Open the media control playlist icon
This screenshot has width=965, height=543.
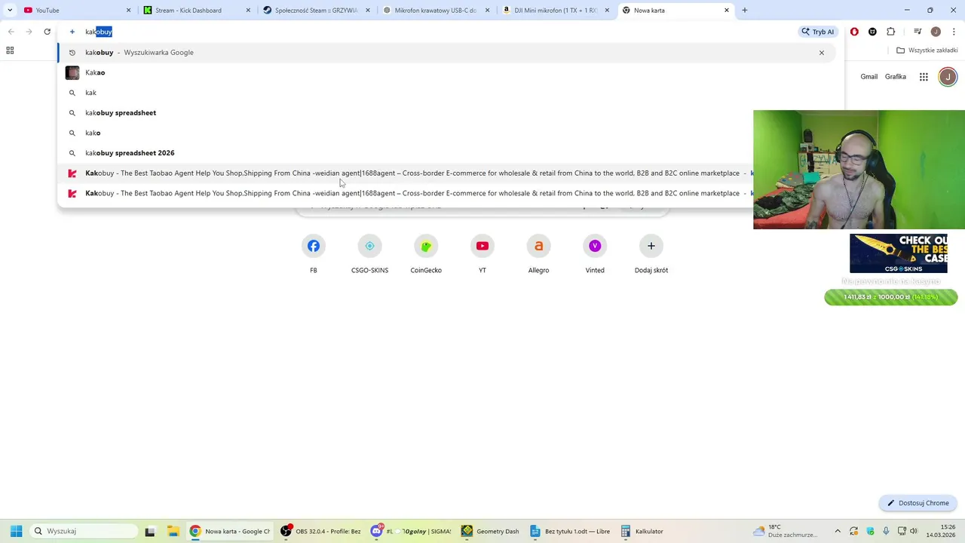click(x=918, y=32)
